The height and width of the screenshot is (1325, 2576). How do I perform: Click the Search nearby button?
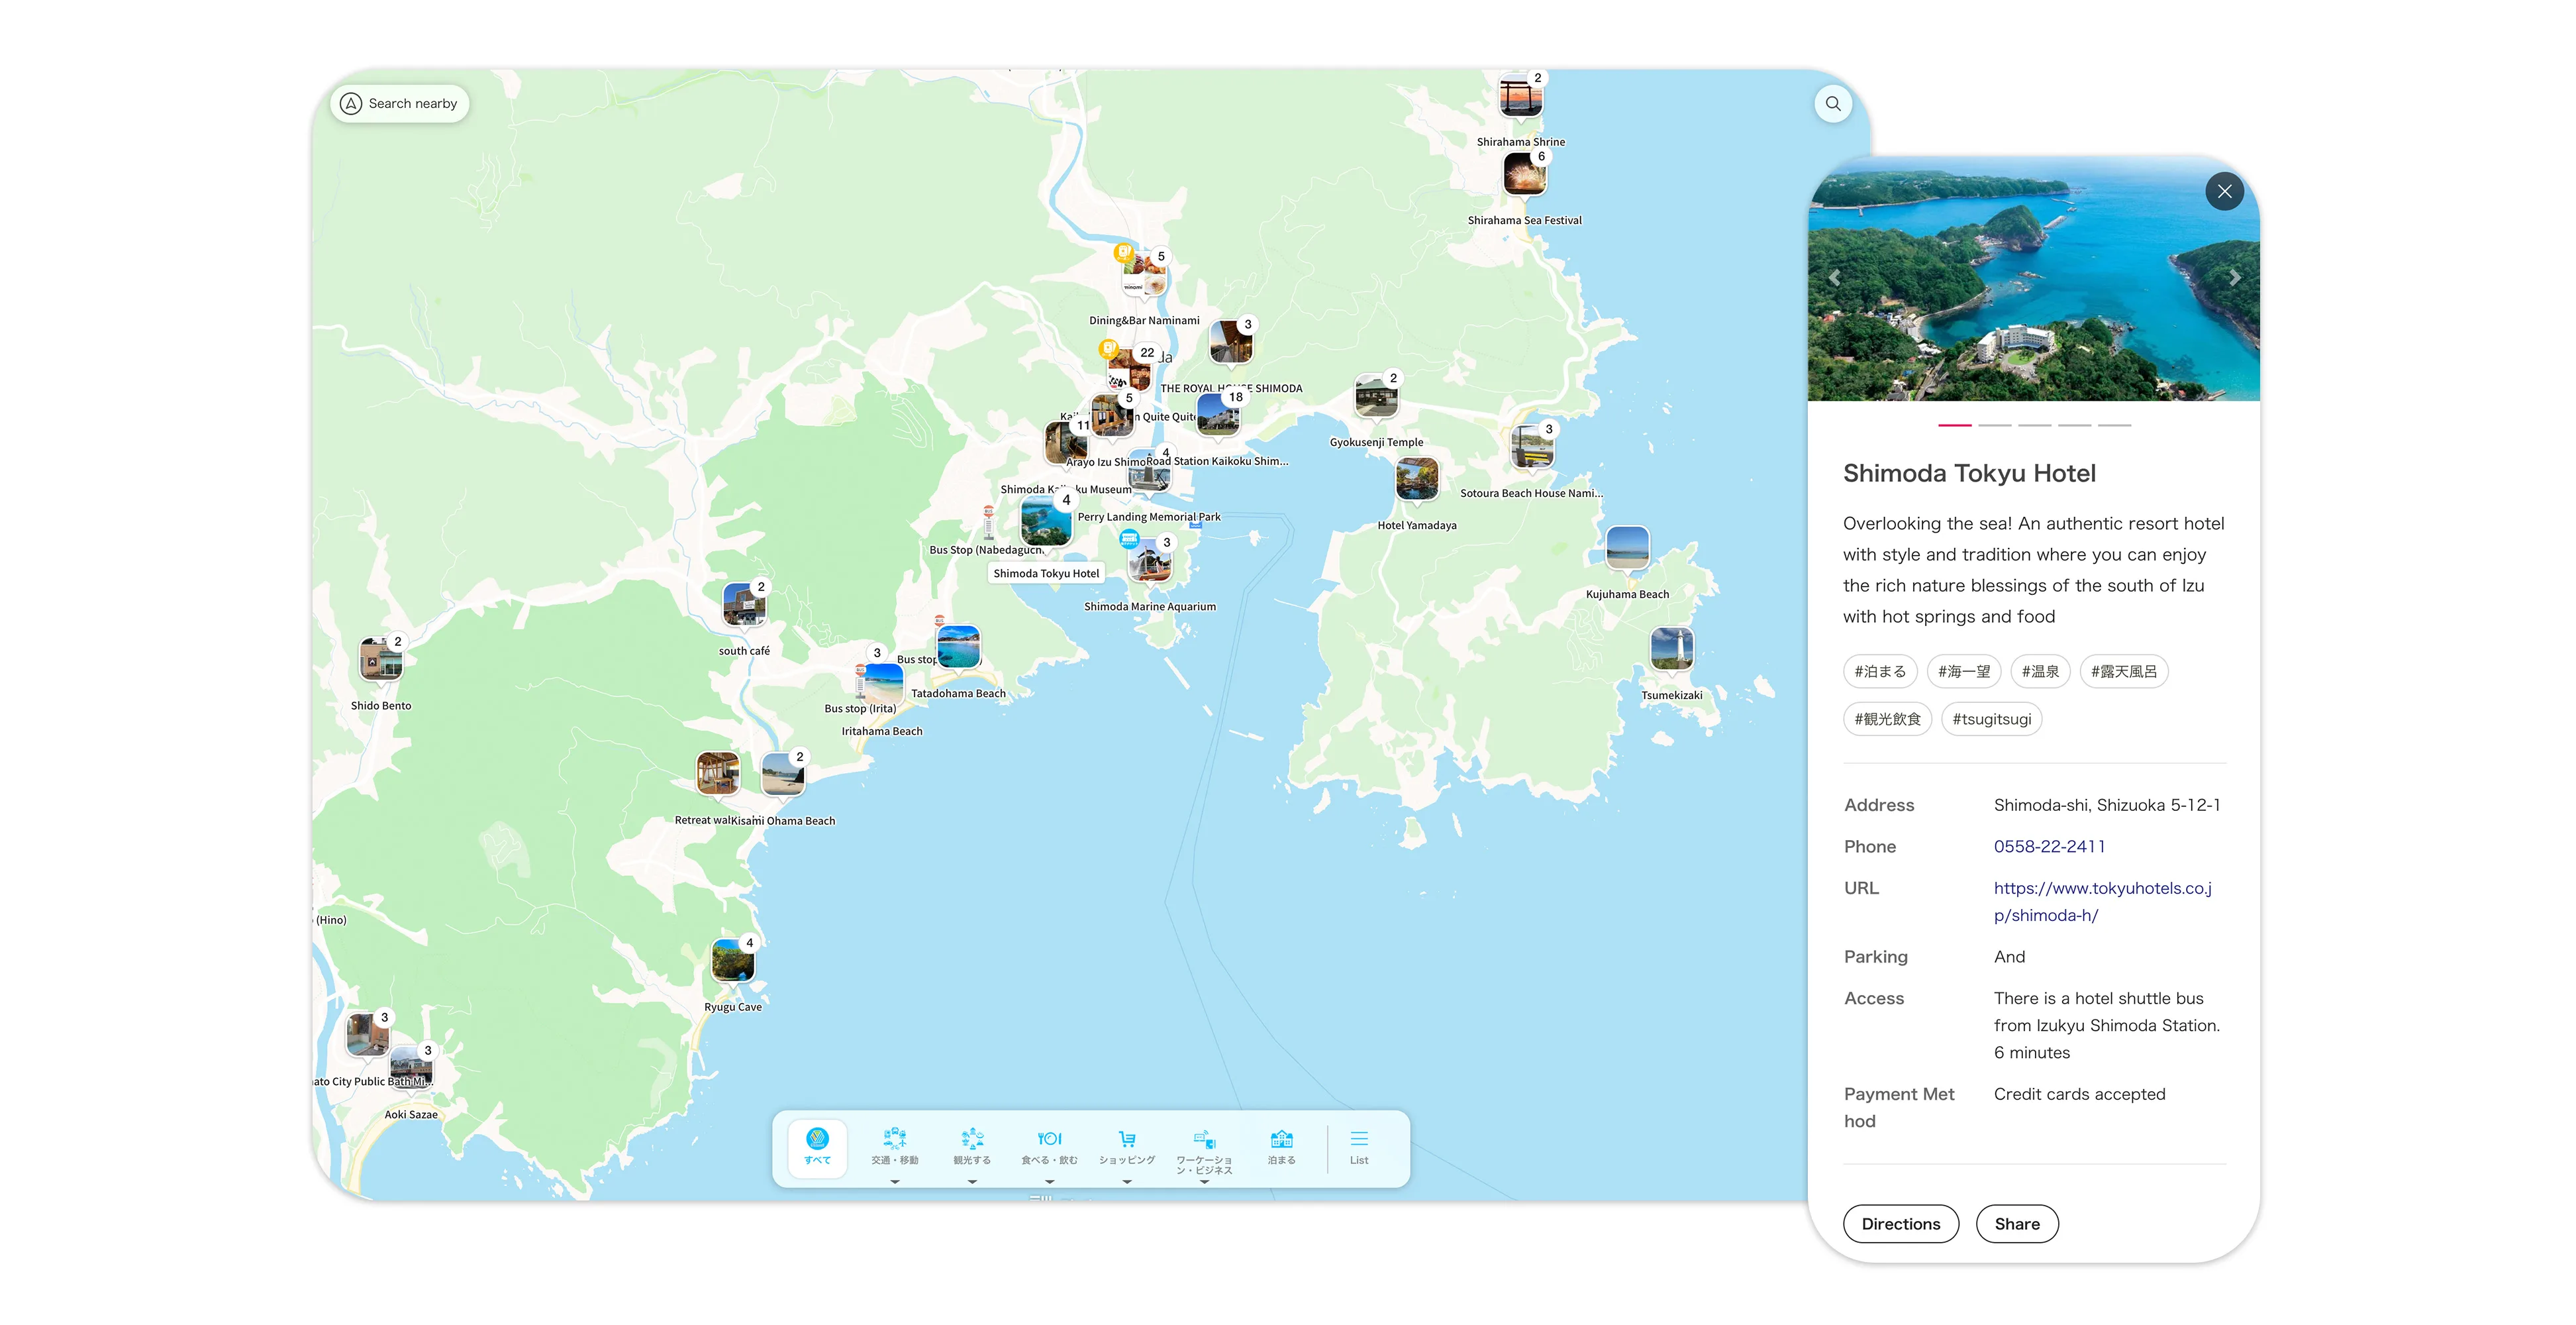click(400, 103)
